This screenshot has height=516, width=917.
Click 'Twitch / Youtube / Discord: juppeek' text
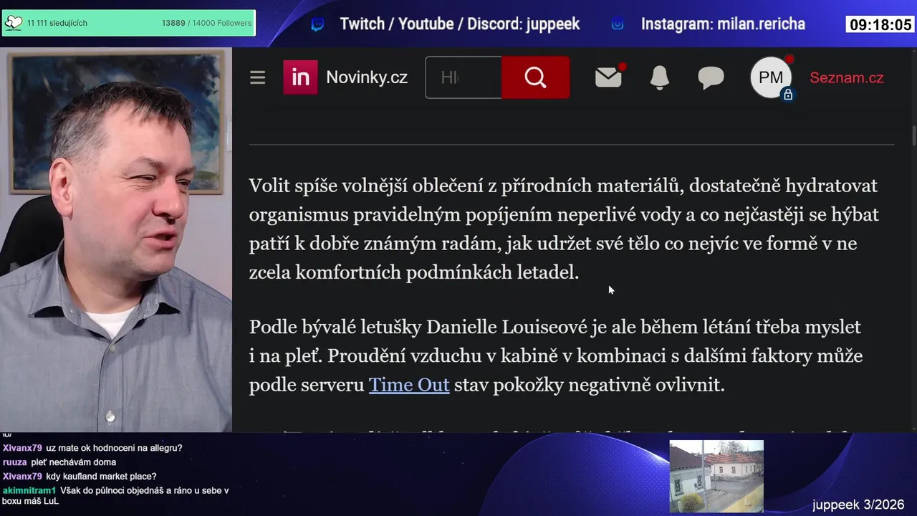click(x=460, y=24)
